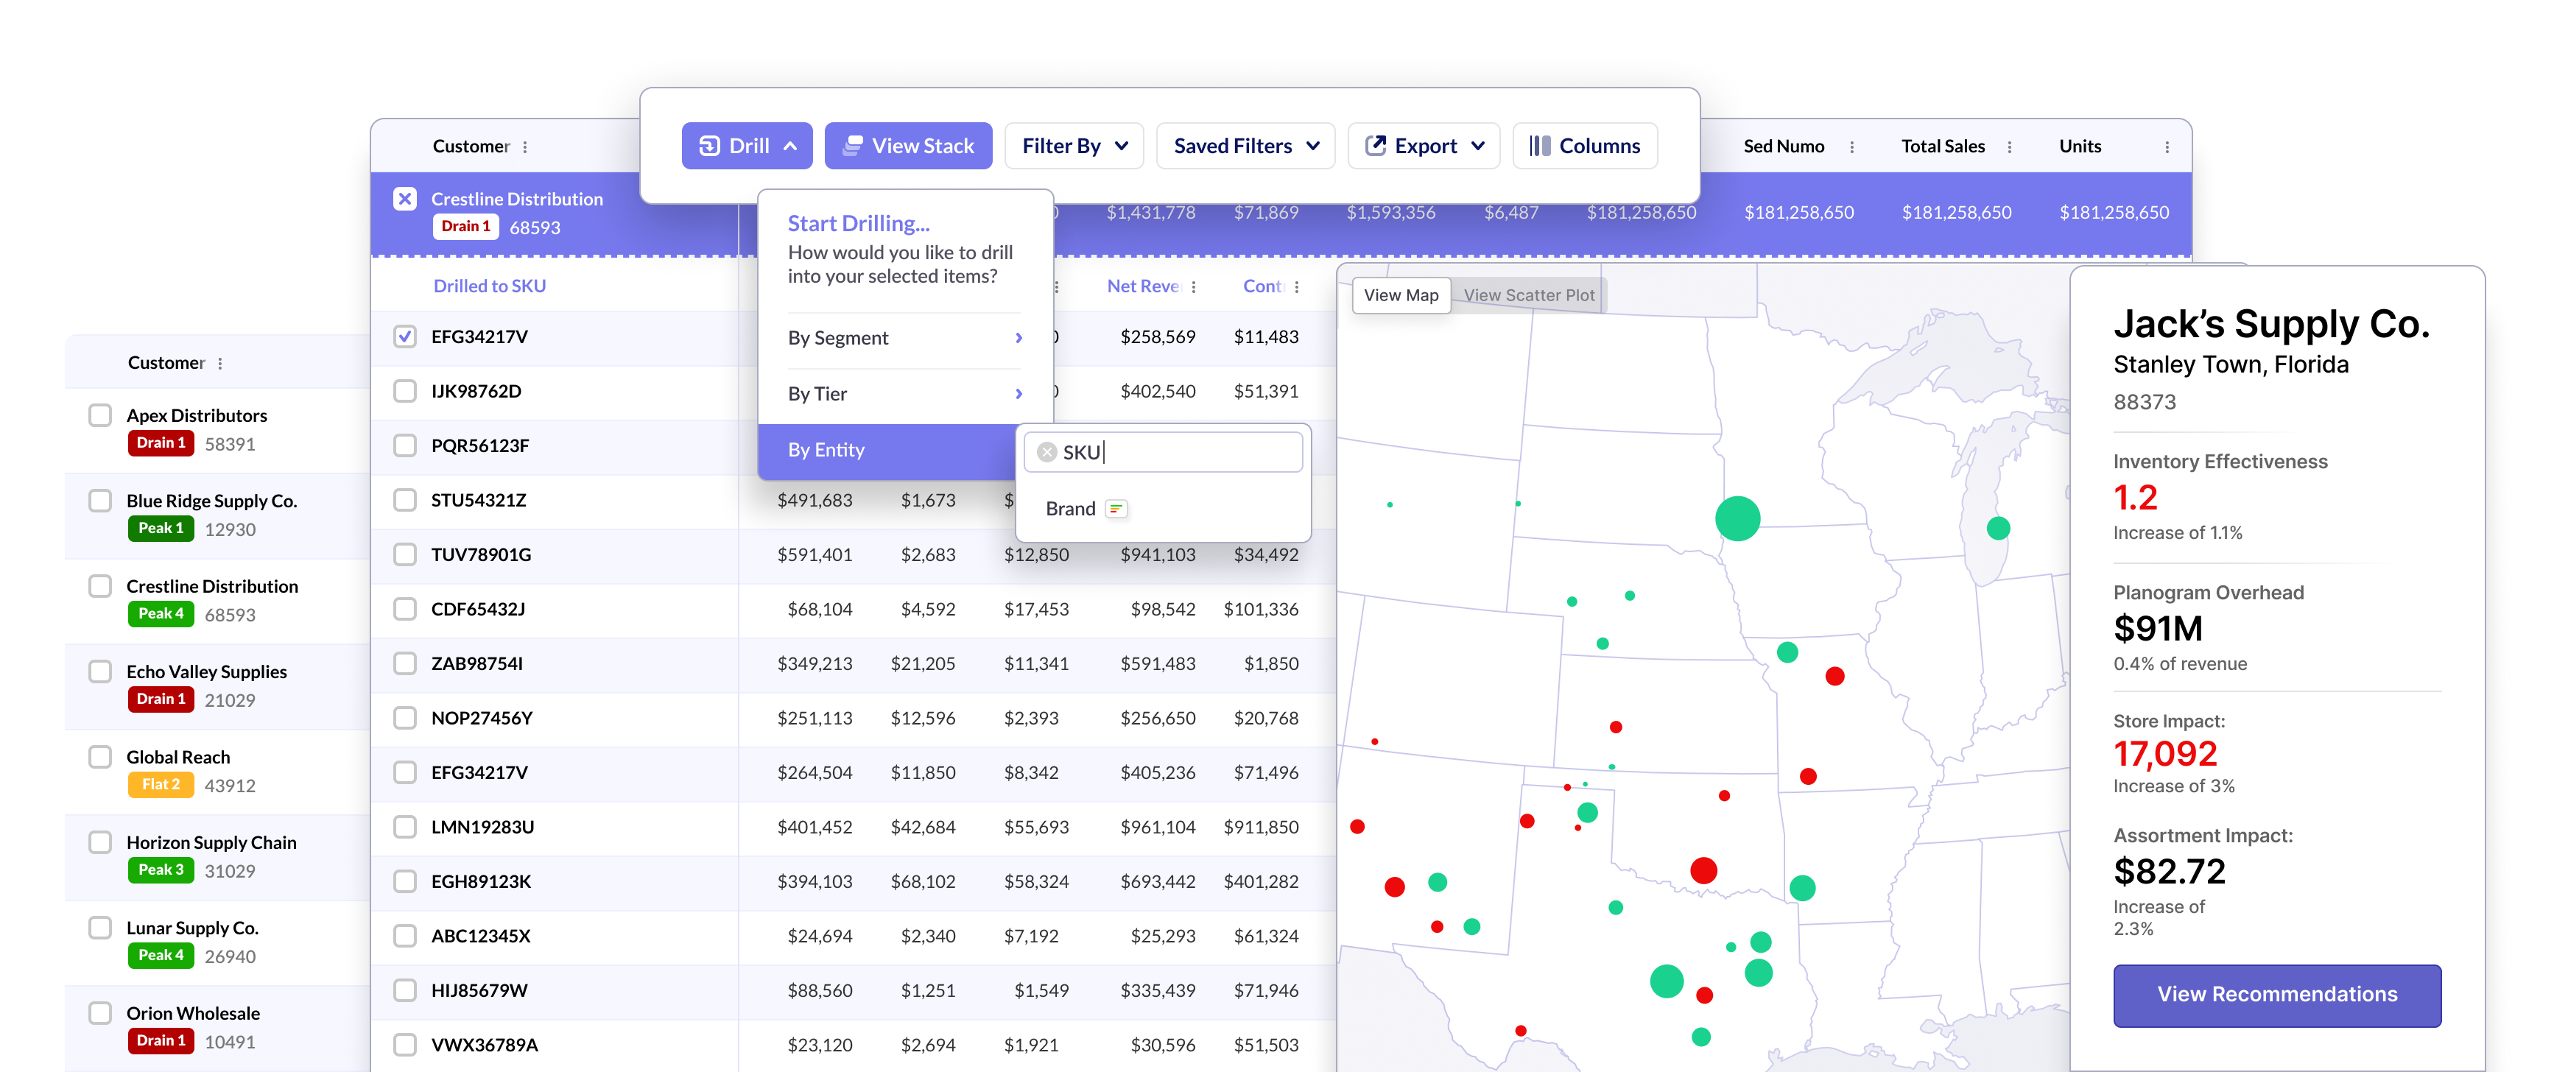Uncheck the EFG34217V checked row checkbox
The image size is (2554, 1072).
coord(404,337)
